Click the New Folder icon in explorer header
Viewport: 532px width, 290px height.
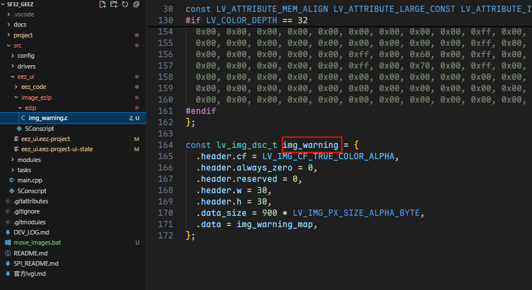click(x=114, y=5)
